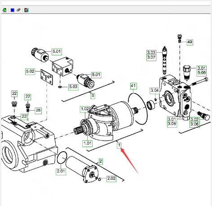This screenshot has height=206, width=212.
Task: Click the 3.01 callout beside the 3.02 label
Action: [172, 119]
